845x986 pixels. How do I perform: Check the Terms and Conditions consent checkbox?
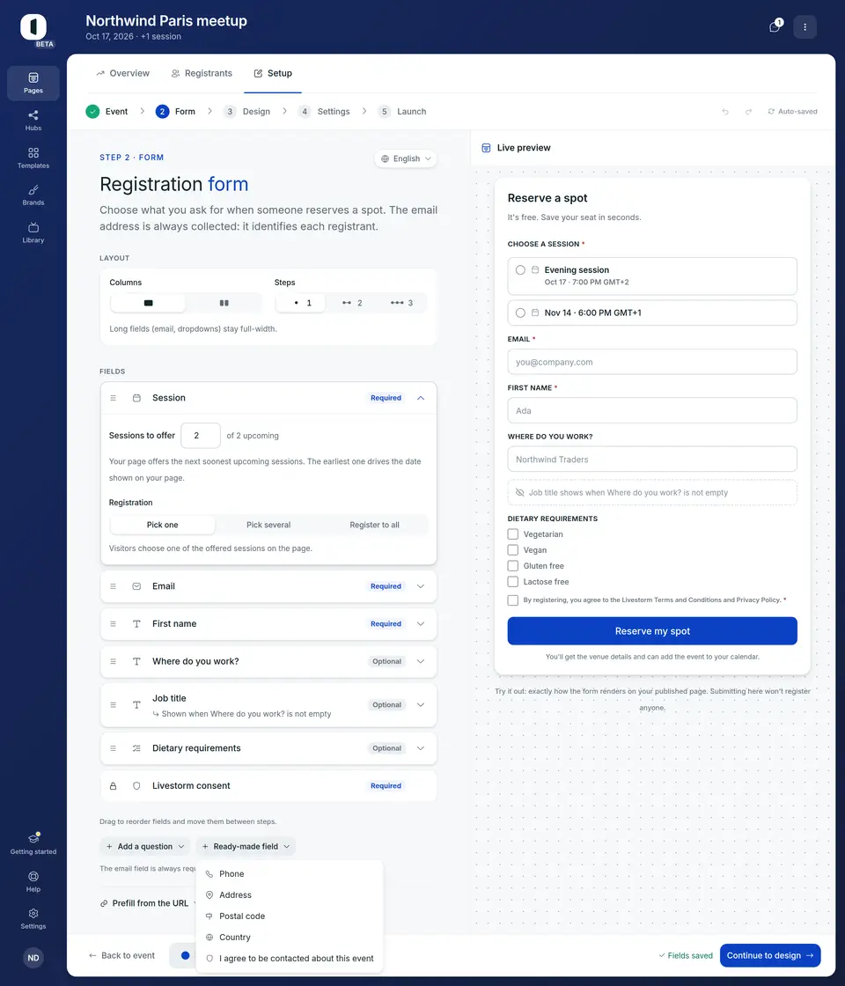[x=513, y=600]
